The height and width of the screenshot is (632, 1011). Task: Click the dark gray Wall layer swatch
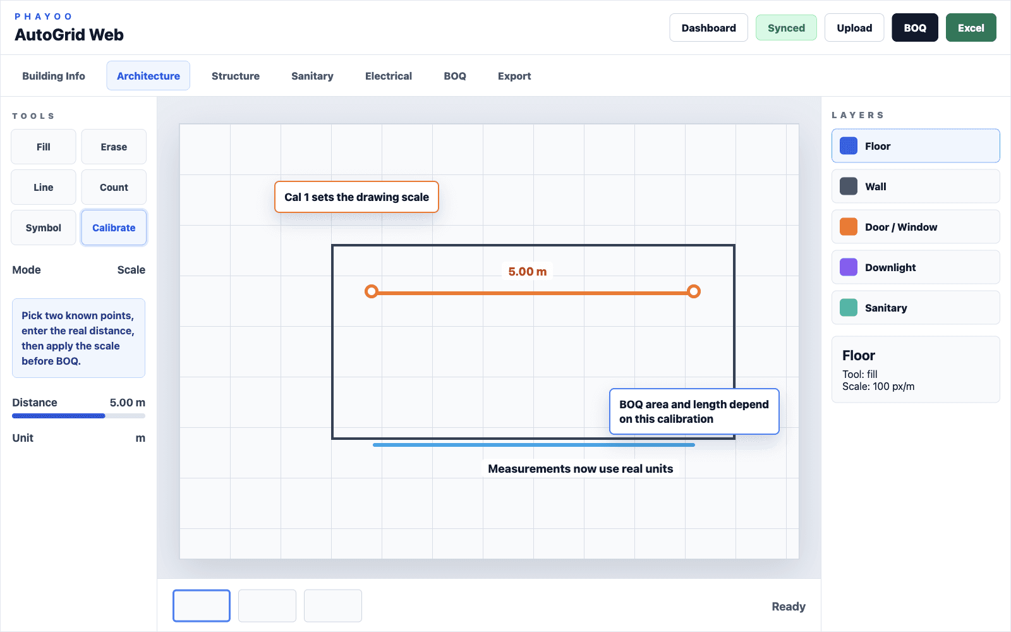tap(849, 186)
